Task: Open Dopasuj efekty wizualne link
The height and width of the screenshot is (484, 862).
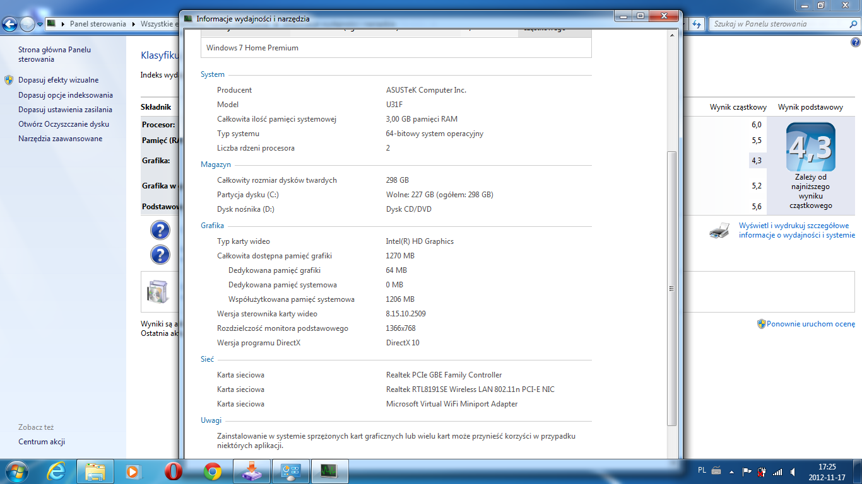Action: point(58,80)
